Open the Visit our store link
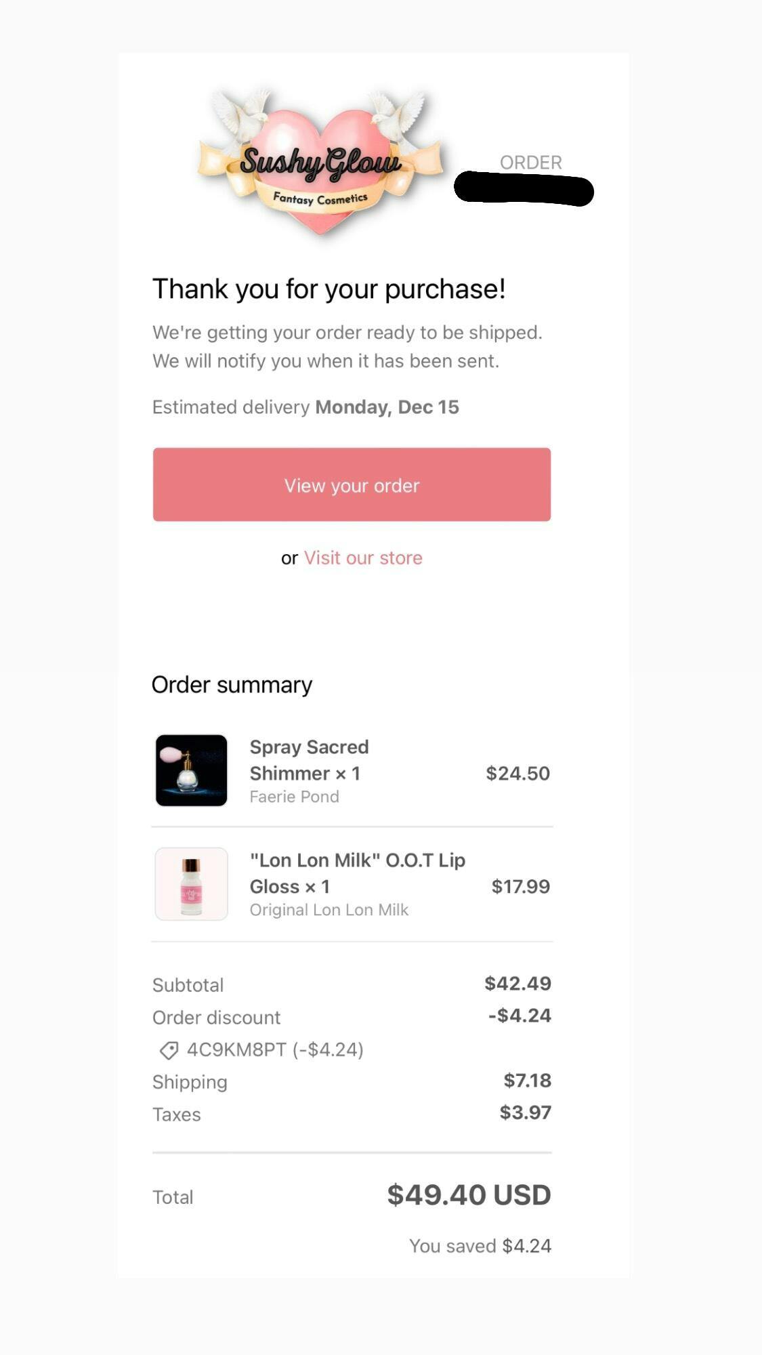Screen dimensions: 762x1355 pyautogui.click(x=363, y=558)
